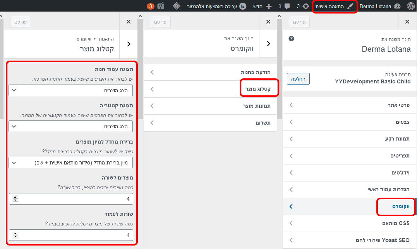Open the comments bubble icon
The width and height of the screenshot is (417, 249).
287,6
